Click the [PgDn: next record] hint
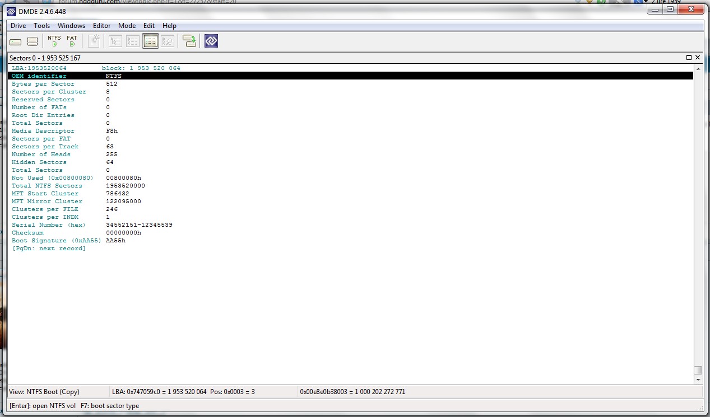710x417 pixels. (49, 249)
